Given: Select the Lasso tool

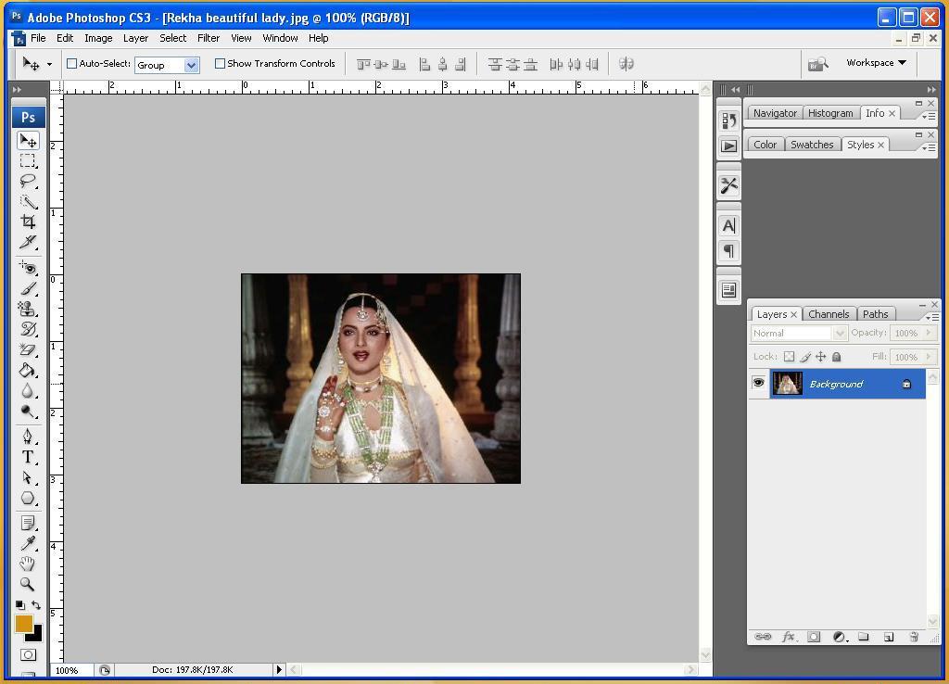Looking at the screenshot, I should (x=28, y=181).
